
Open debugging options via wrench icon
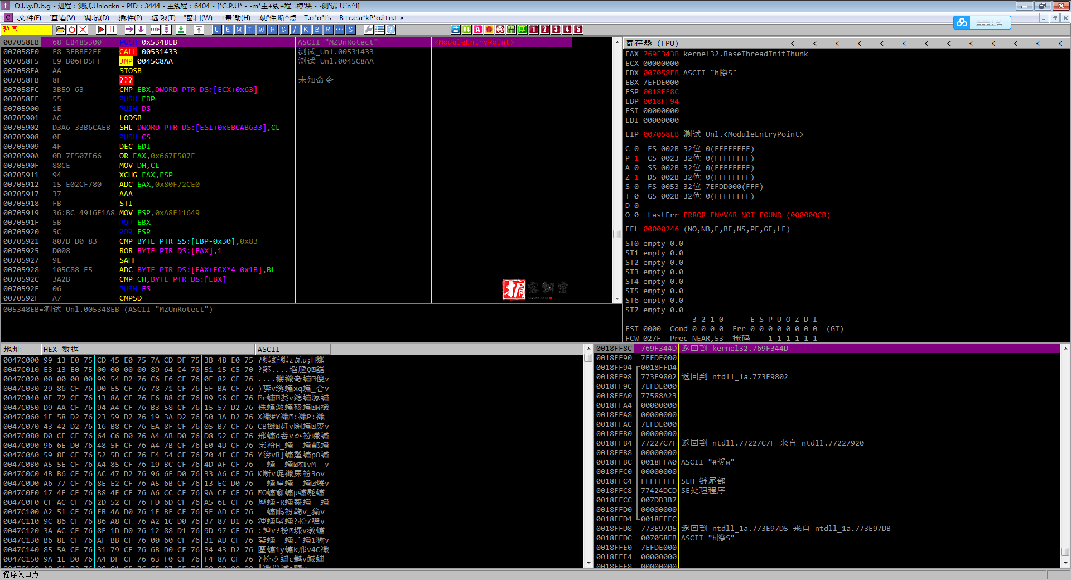click(369, 30)
